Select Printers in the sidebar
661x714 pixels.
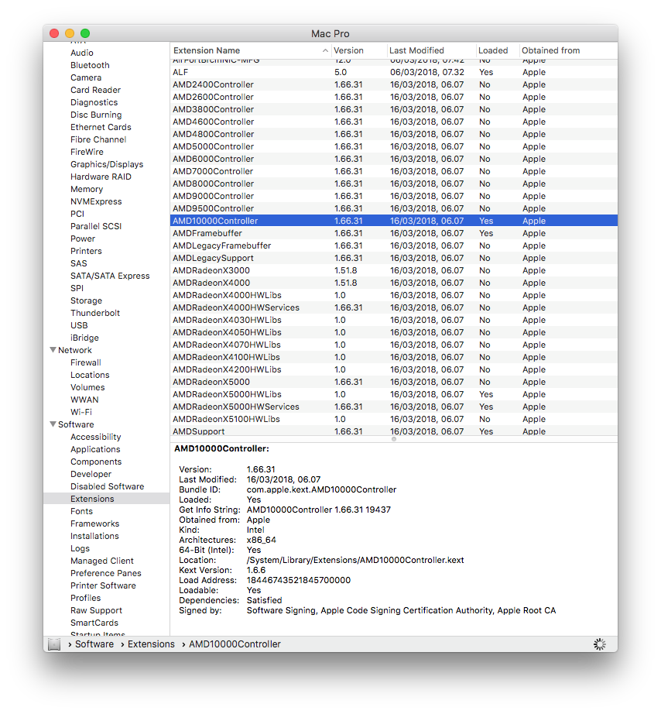(86, 251)
